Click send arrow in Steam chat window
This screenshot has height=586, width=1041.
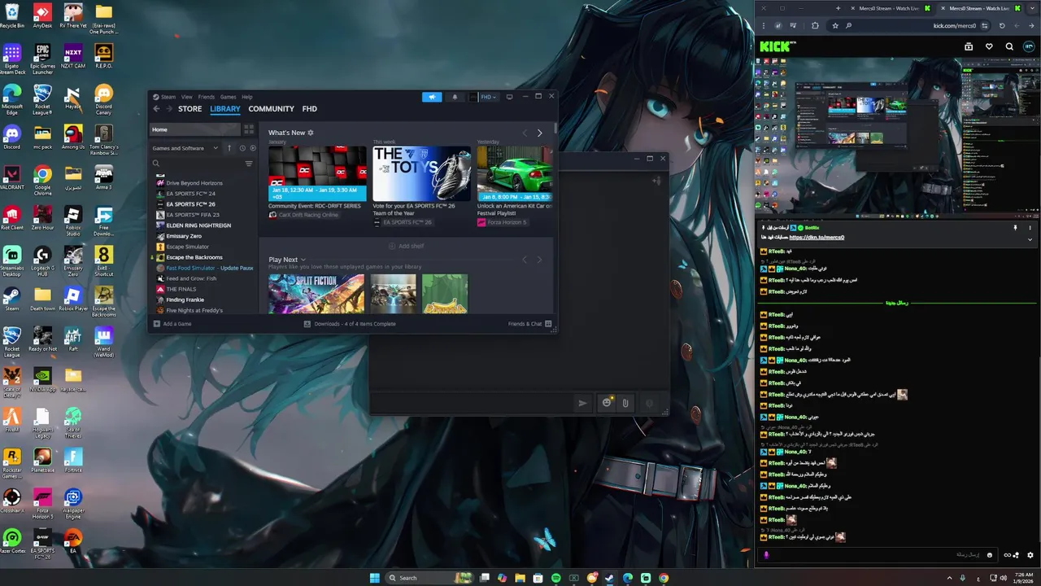coord(582,403)
